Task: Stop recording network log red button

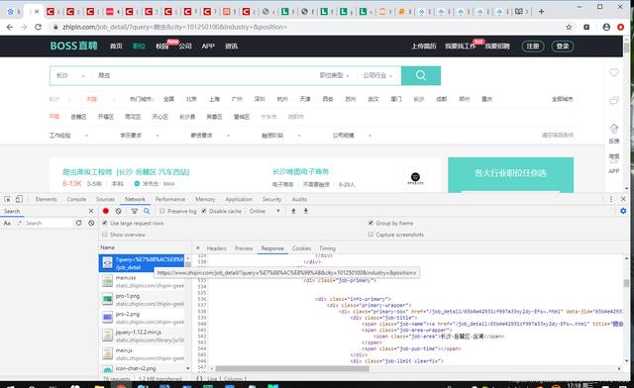Action: coord(106,211)
